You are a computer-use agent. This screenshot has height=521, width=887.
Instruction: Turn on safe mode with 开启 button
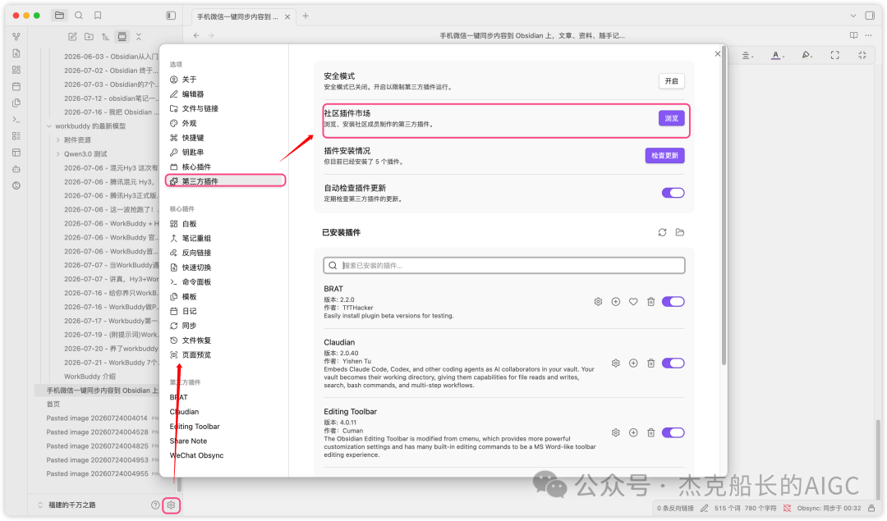point(672,80)
